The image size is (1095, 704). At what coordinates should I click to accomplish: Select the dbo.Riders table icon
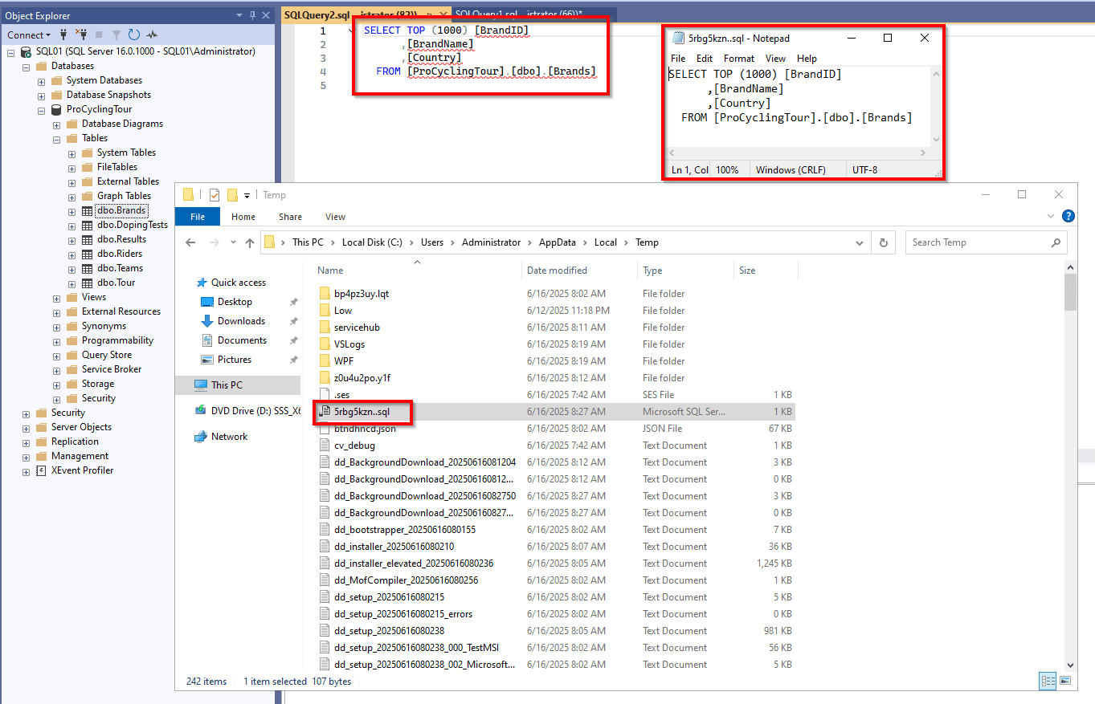87,254
